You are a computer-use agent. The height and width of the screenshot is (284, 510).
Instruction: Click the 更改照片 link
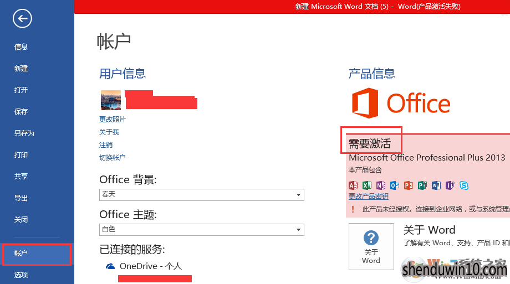[112, 119]
